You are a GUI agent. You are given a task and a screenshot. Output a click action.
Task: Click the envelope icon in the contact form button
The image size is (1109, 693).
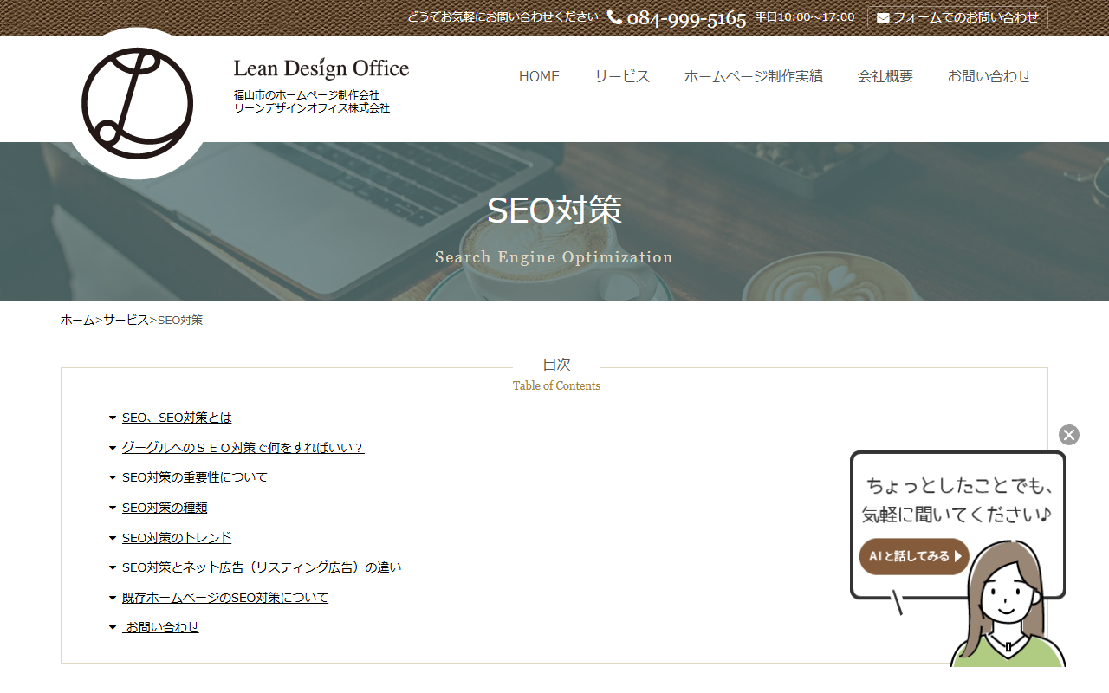click(883, 18)
